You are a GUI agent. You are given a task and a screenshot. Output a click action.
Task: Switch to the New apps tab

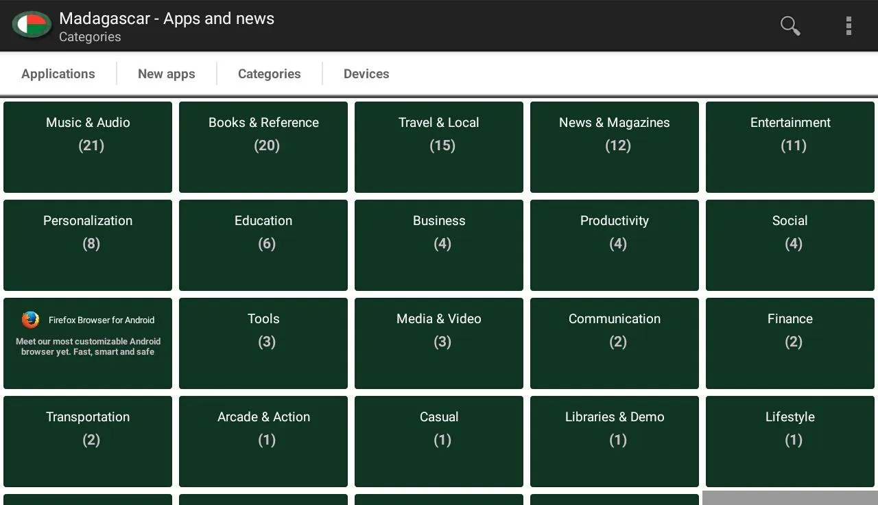[x=167, y=73]
